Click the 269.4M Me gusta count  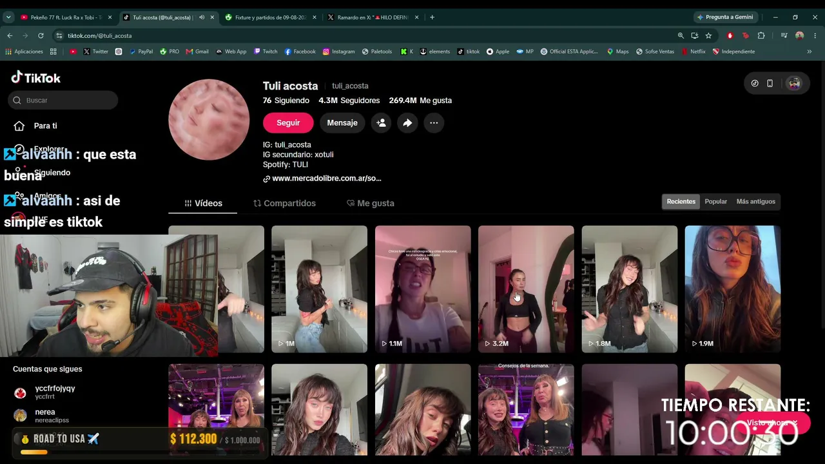click(x=420, y=101)
